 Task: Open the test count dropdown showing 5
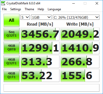[x=25, y=17]
